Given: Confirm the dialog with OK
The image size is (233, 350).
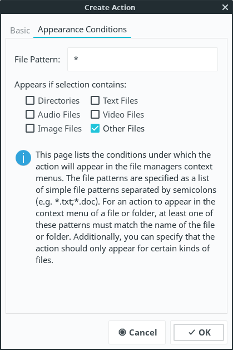Looking at the screenshot, I should [199, 332].
